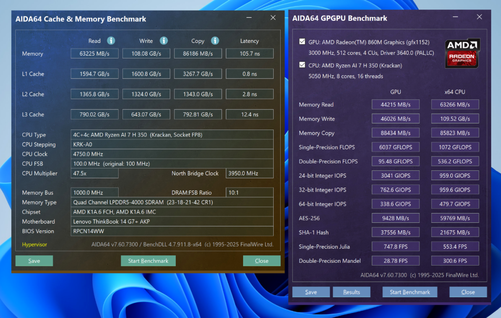Click L1 Cache latency 0.8 ns
This screenshot has height=318, width=501.
[250, 74]
